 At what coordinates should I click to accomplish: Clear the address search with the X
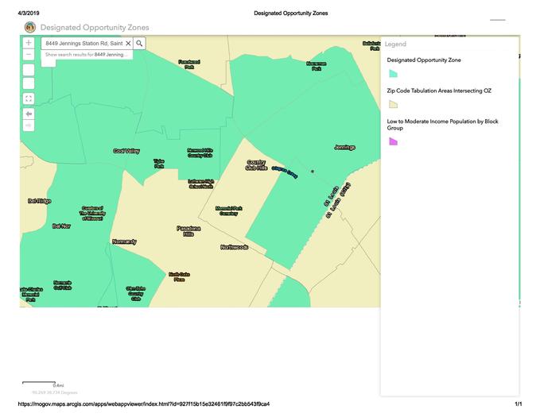[128, 44]
